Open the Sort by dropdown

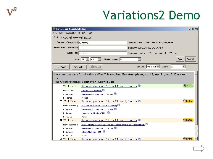click(x=153, y=67)
